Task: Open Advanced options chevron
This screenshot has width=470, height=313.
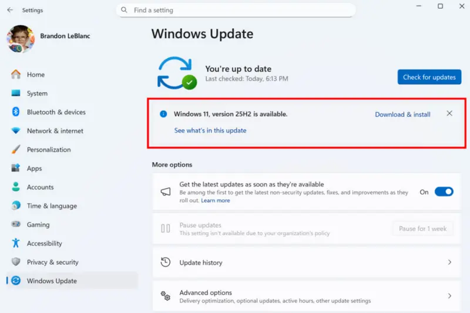Action: click(x=449, y=297)
